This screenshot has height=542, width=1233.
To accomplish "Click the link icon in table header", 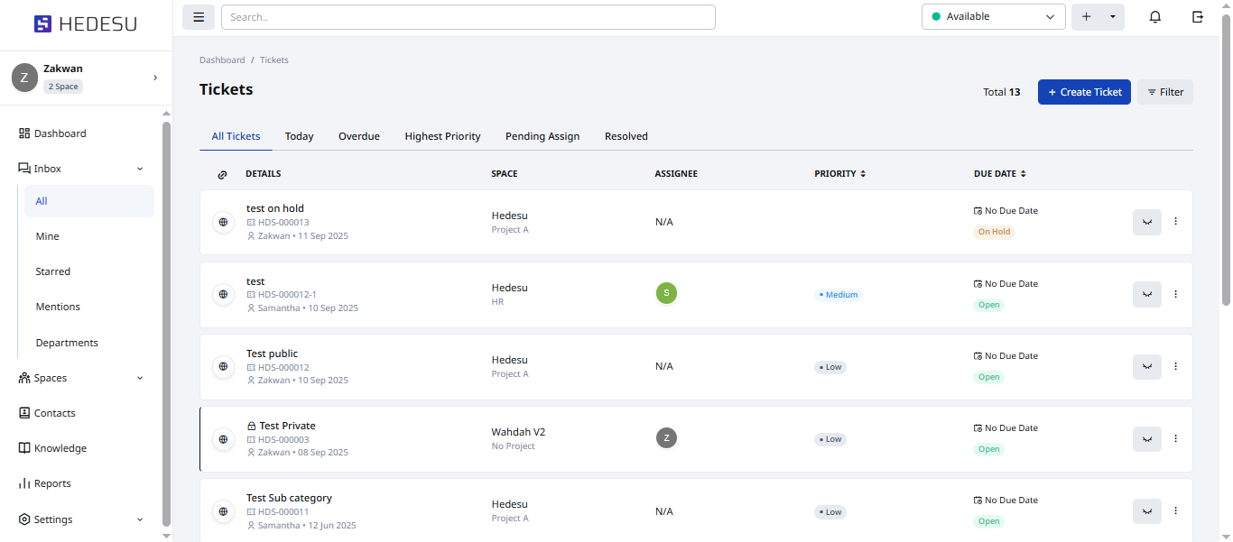I will (223, 174).
